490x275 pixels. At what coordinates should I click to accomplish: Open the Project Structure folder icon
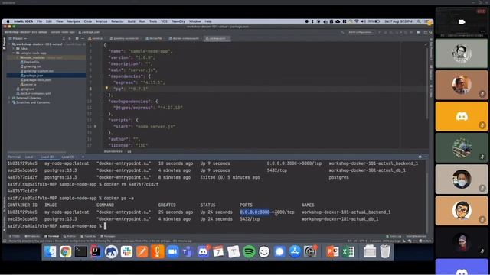click(419, 32)
